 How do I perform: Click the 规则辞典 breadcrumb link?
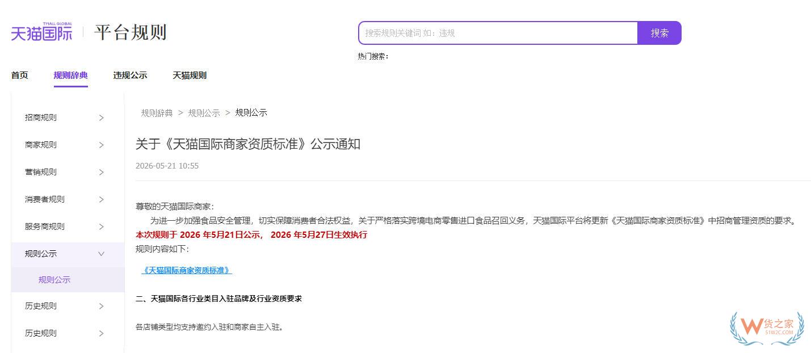(x=157, y=112)
